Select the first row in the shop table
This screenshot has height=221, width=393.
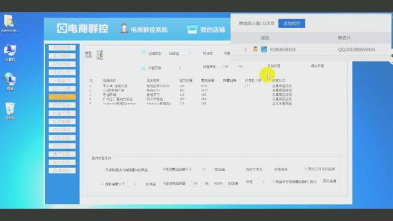(190, 86)
